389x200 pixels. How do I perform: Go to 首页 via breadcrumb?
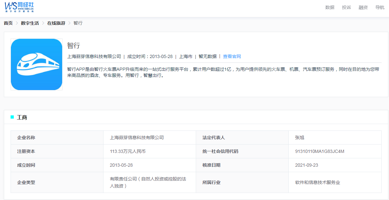point(8,23)
